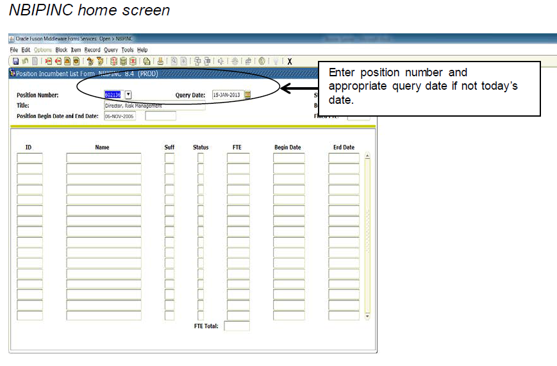Click the Print icon in the toolbar
The height and width of the screenshot is (366, 557).
[x=160, y=62]
